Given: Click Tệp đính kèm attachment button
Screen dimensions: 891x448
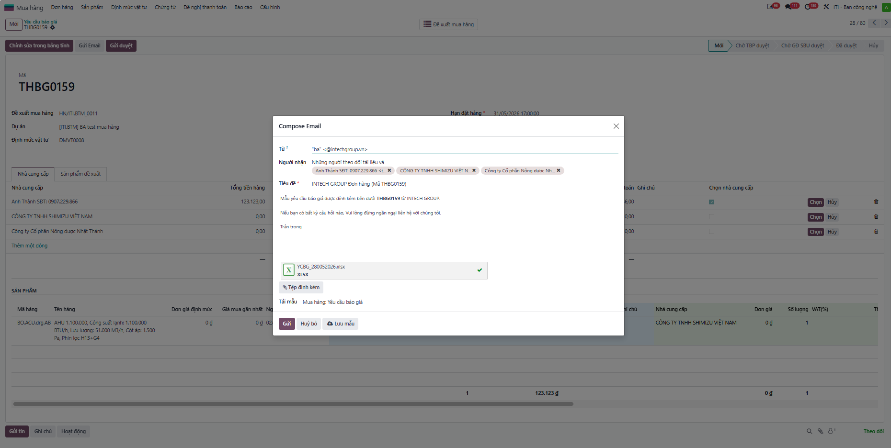Looking at the screenshot, I should [301, 287].
